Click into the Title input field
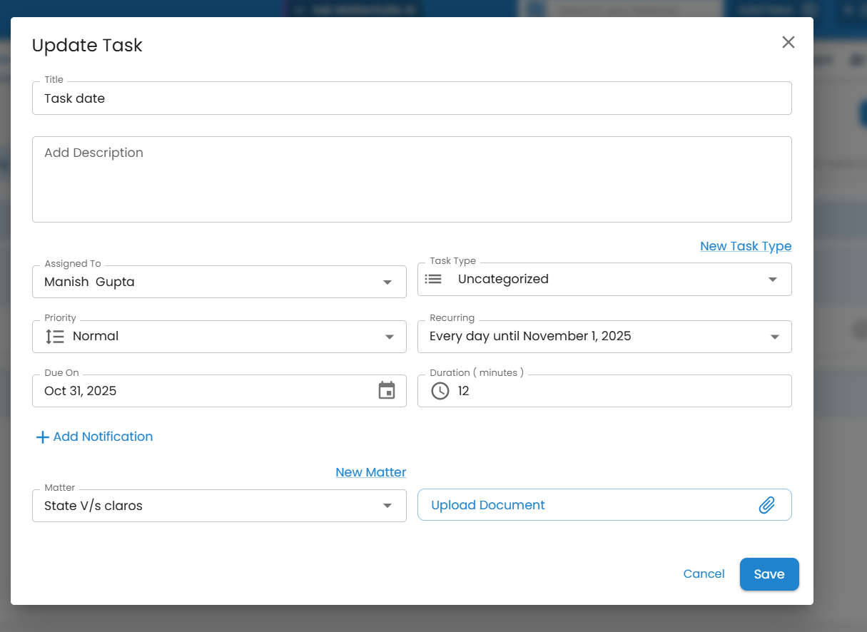Image resolution: width=867 pixels, height=632 pixels. (x=411, y=98)
